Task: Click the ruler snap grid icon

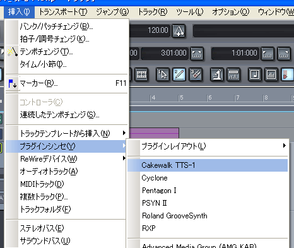Action: tap(233, 74)
